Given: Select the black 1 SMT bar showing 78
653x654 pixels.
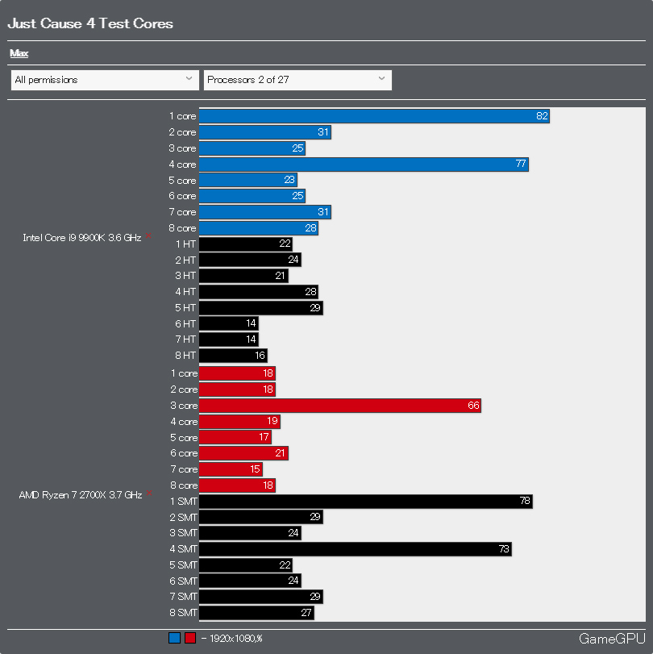Looking at the screenshot, I should click(365, 502).
